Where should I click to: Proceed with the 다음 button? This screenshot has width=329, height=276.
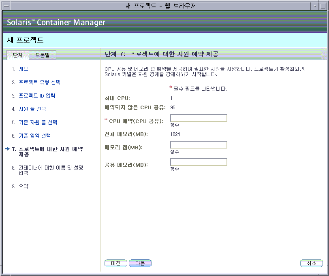(140, 263)
